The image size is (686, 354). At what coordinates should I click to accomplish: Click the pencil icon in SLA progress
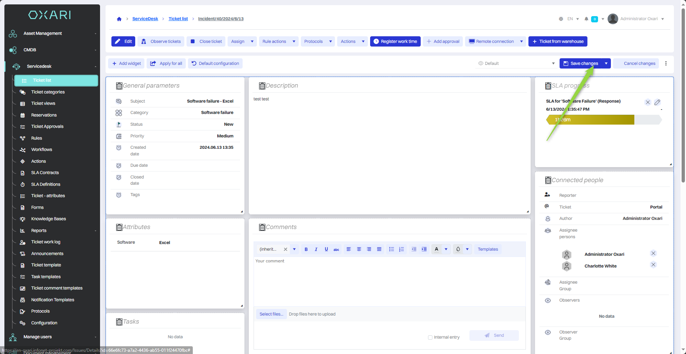coord(657,102)
